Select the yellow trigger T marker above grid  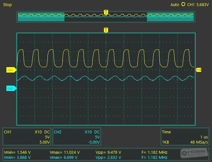pyautogui.click(x=106, y=30)
